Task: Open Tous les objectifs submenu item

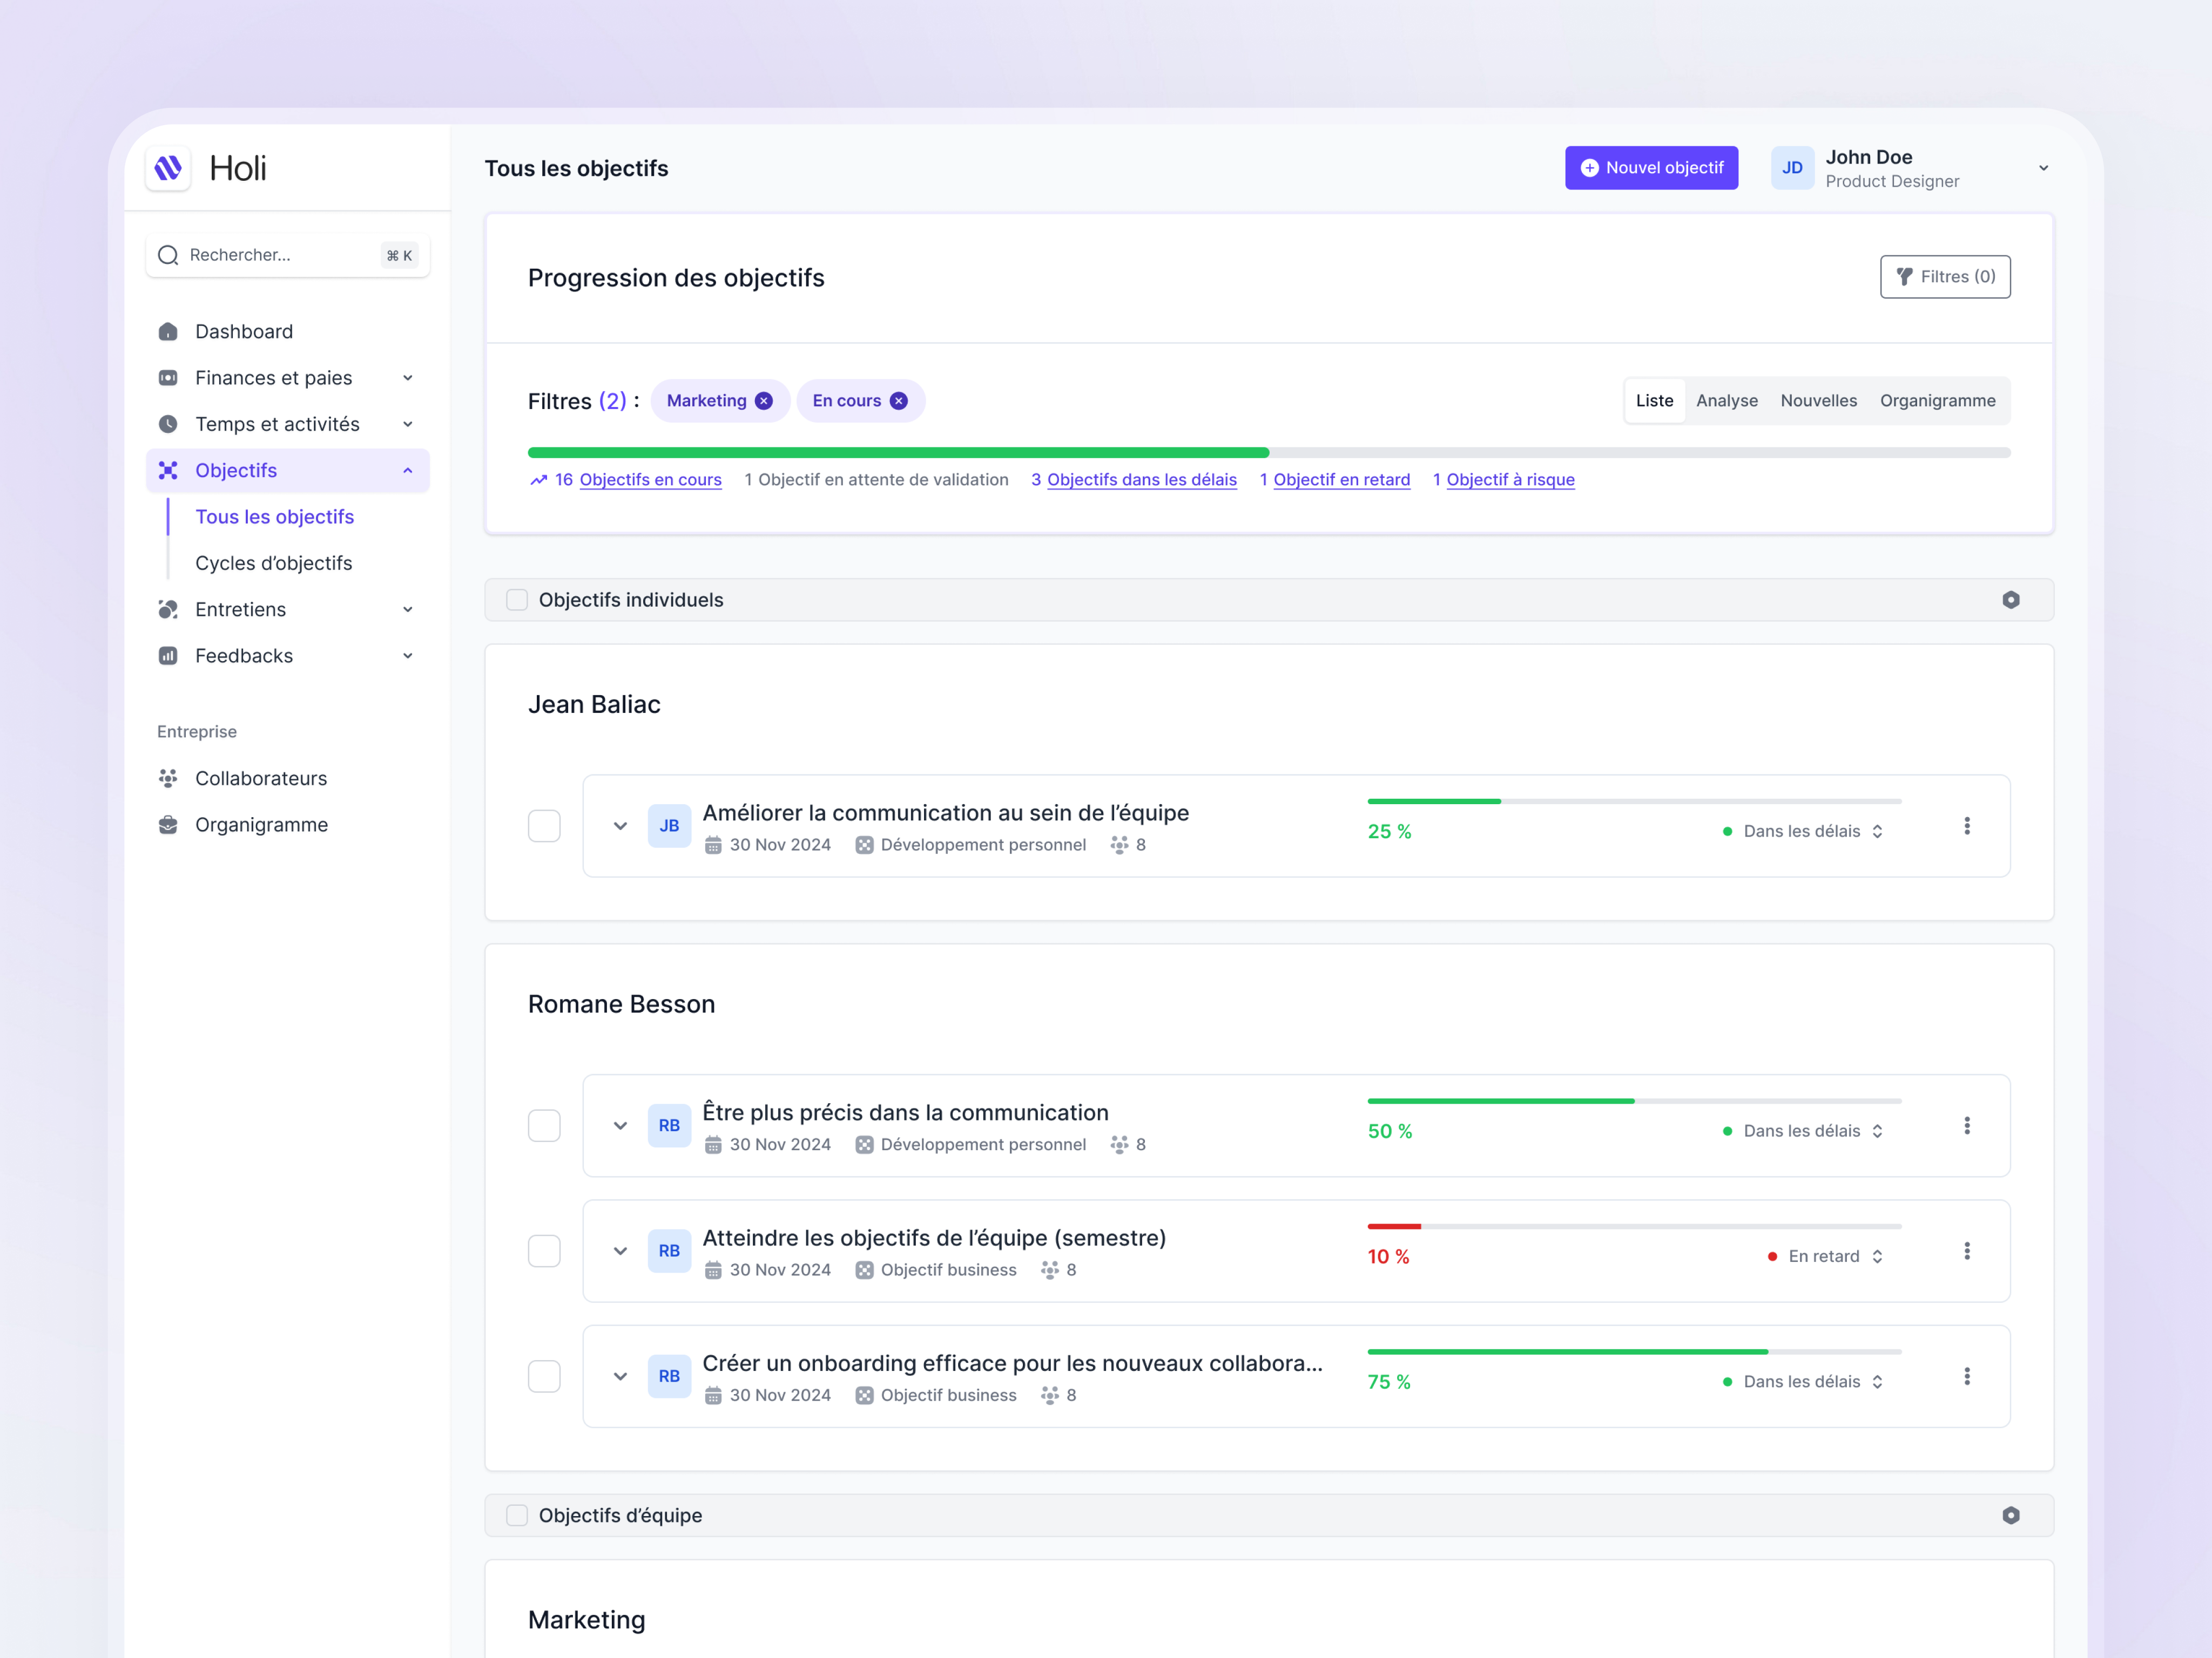Action: (275, 517)
